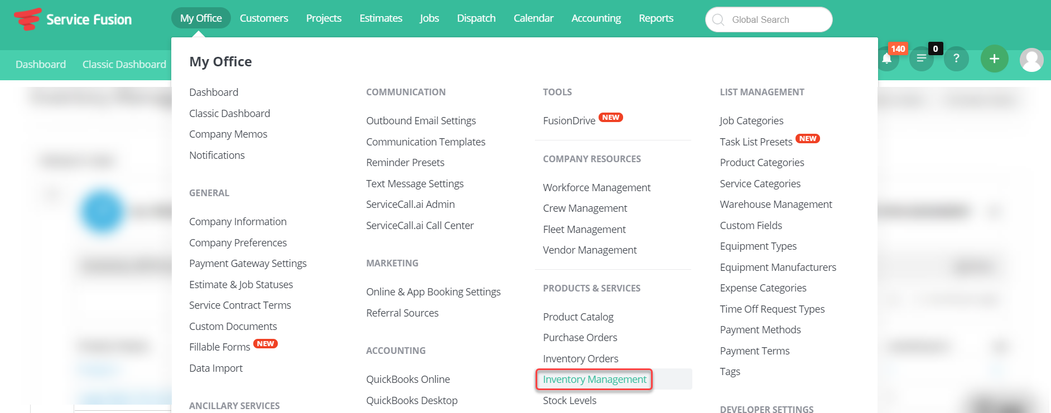Focus the Global Search field
1051x413 pixels.
pos(769,20)
